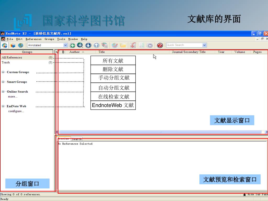Click the reference list horizontal scrollbar thumb

(160, 132)
